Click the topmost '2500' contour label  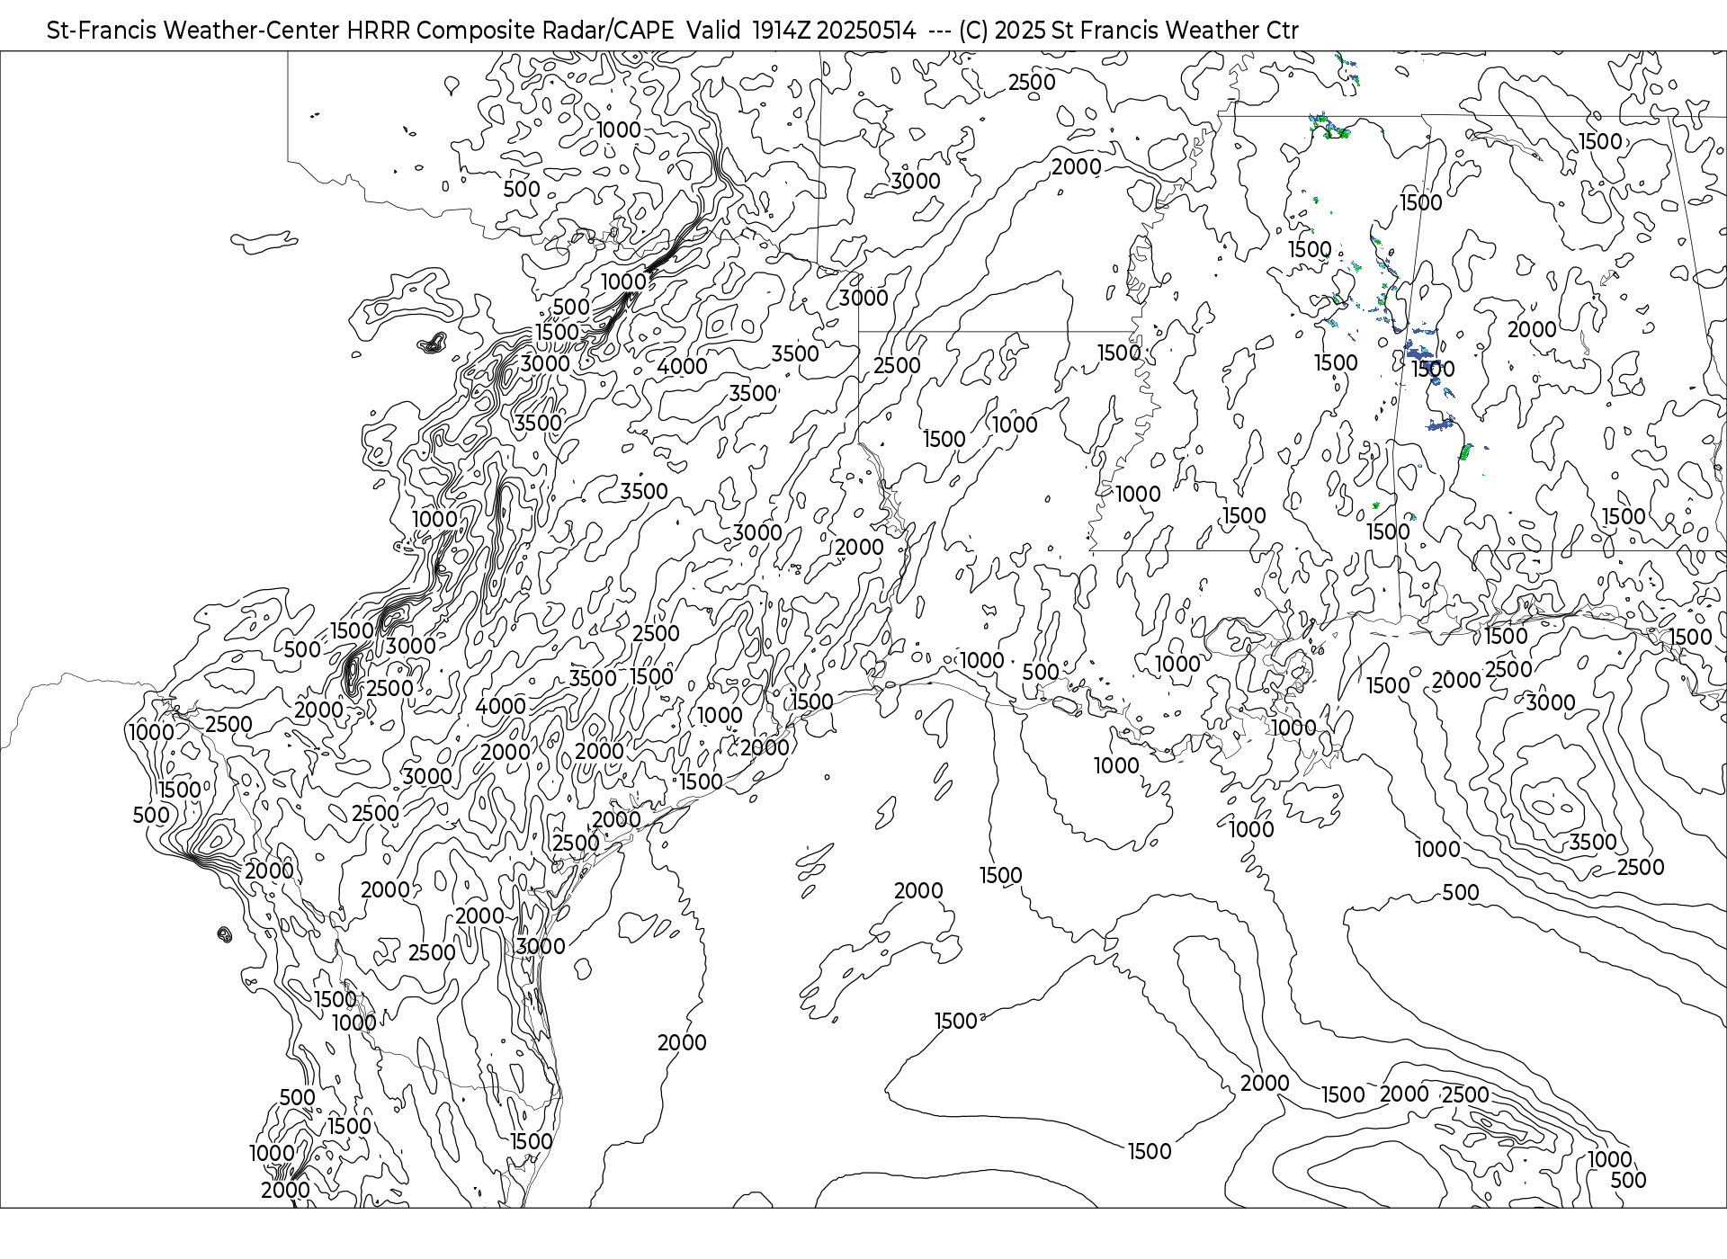(1032, 82)
